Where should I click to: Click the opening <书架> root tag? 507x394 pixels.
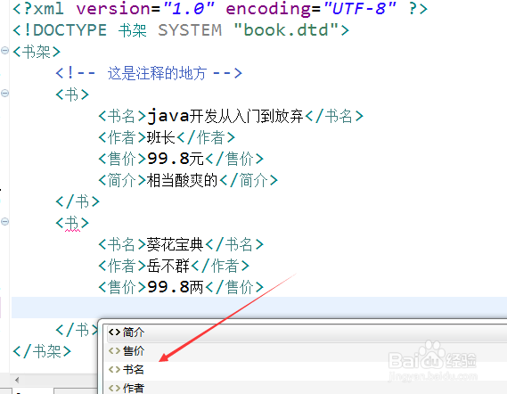click(37, 52)
